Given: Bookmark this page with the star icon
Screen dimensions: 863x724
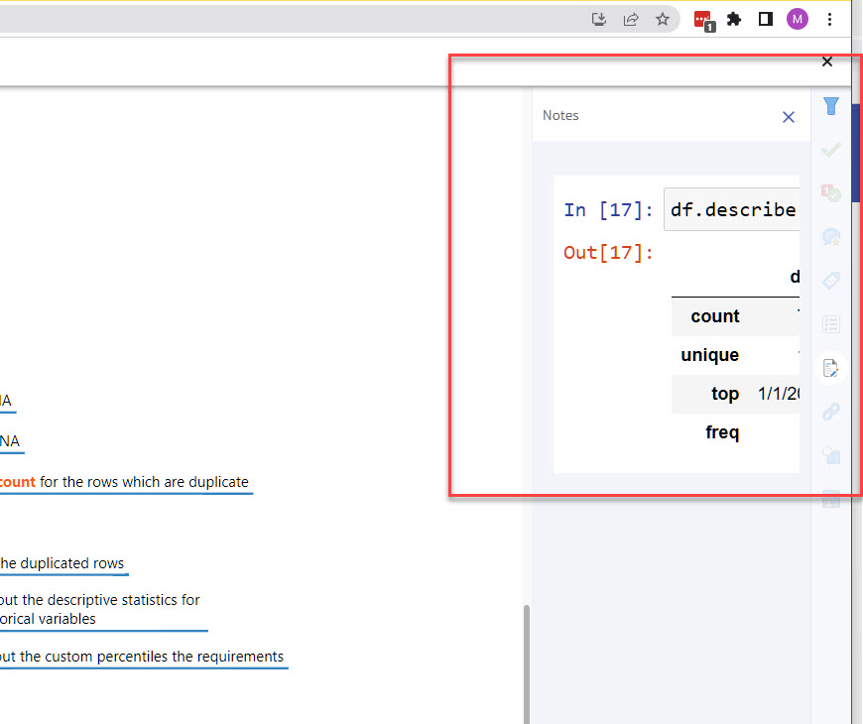Looking at the screenshot, I should pyautogui.click(x=663, y=20).
